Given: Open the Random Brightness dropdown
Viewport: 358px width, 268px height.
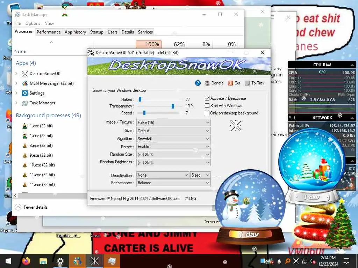Looking at the screenshot, I should [x=173, y=163].
